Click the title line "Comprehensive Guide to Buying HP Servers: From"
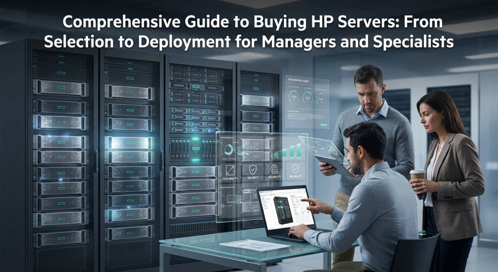Screen dimensions: 498x272 (x=252, y=22)
